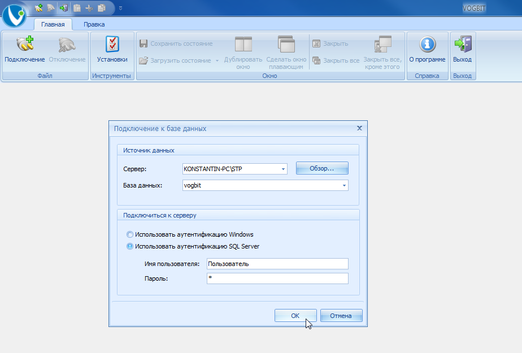Click the quick-access copy icon
The width and height of the screenshot is (522, 353).
pyautogui.click(x=102, y=8)
